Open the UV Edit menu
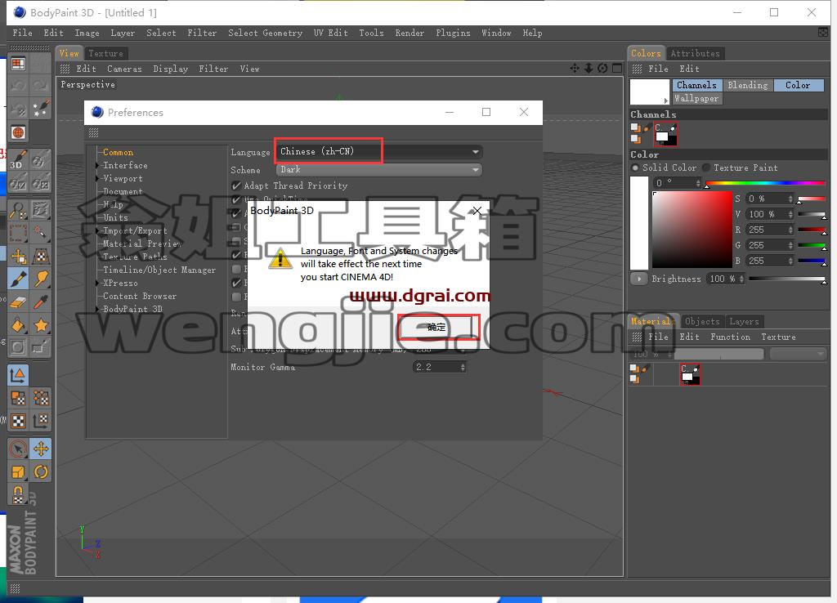The height and width of the screenshot is (603, 837). 330,33
